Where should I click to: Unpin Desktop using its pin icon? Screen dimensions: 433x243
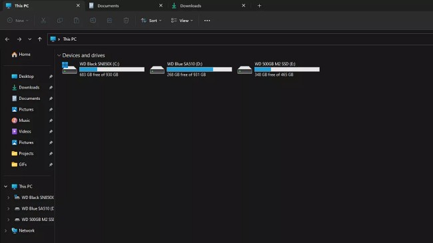[51, 77]
